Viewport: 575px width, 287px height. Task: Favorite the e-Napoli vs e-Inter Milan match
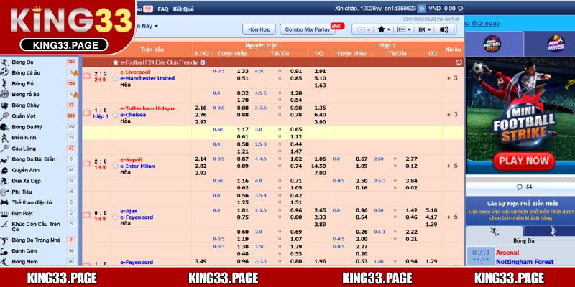coord(116,166)
